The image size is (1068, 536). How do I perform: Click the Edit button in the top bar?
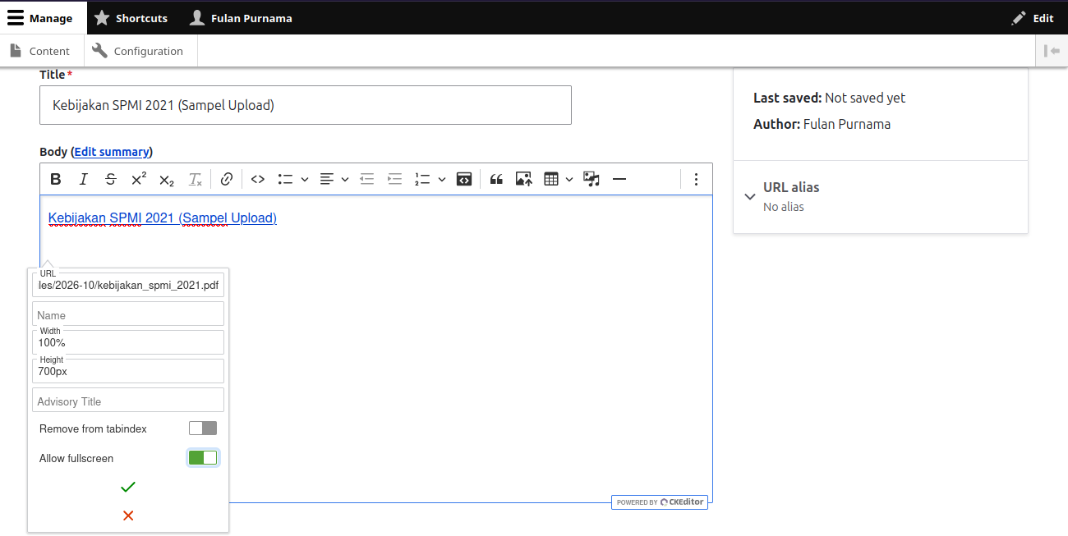(x=1033, y=17)
